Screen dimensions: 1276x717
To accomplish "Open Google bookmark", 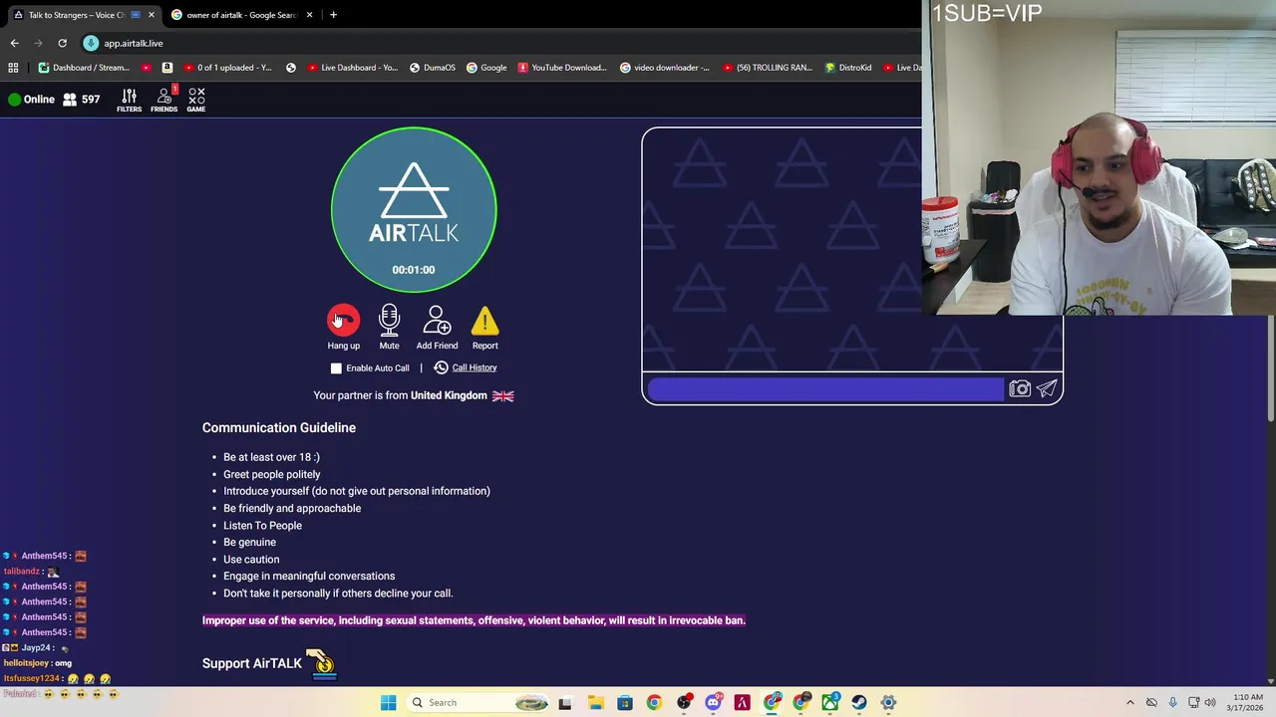I will tap(485, 68).
